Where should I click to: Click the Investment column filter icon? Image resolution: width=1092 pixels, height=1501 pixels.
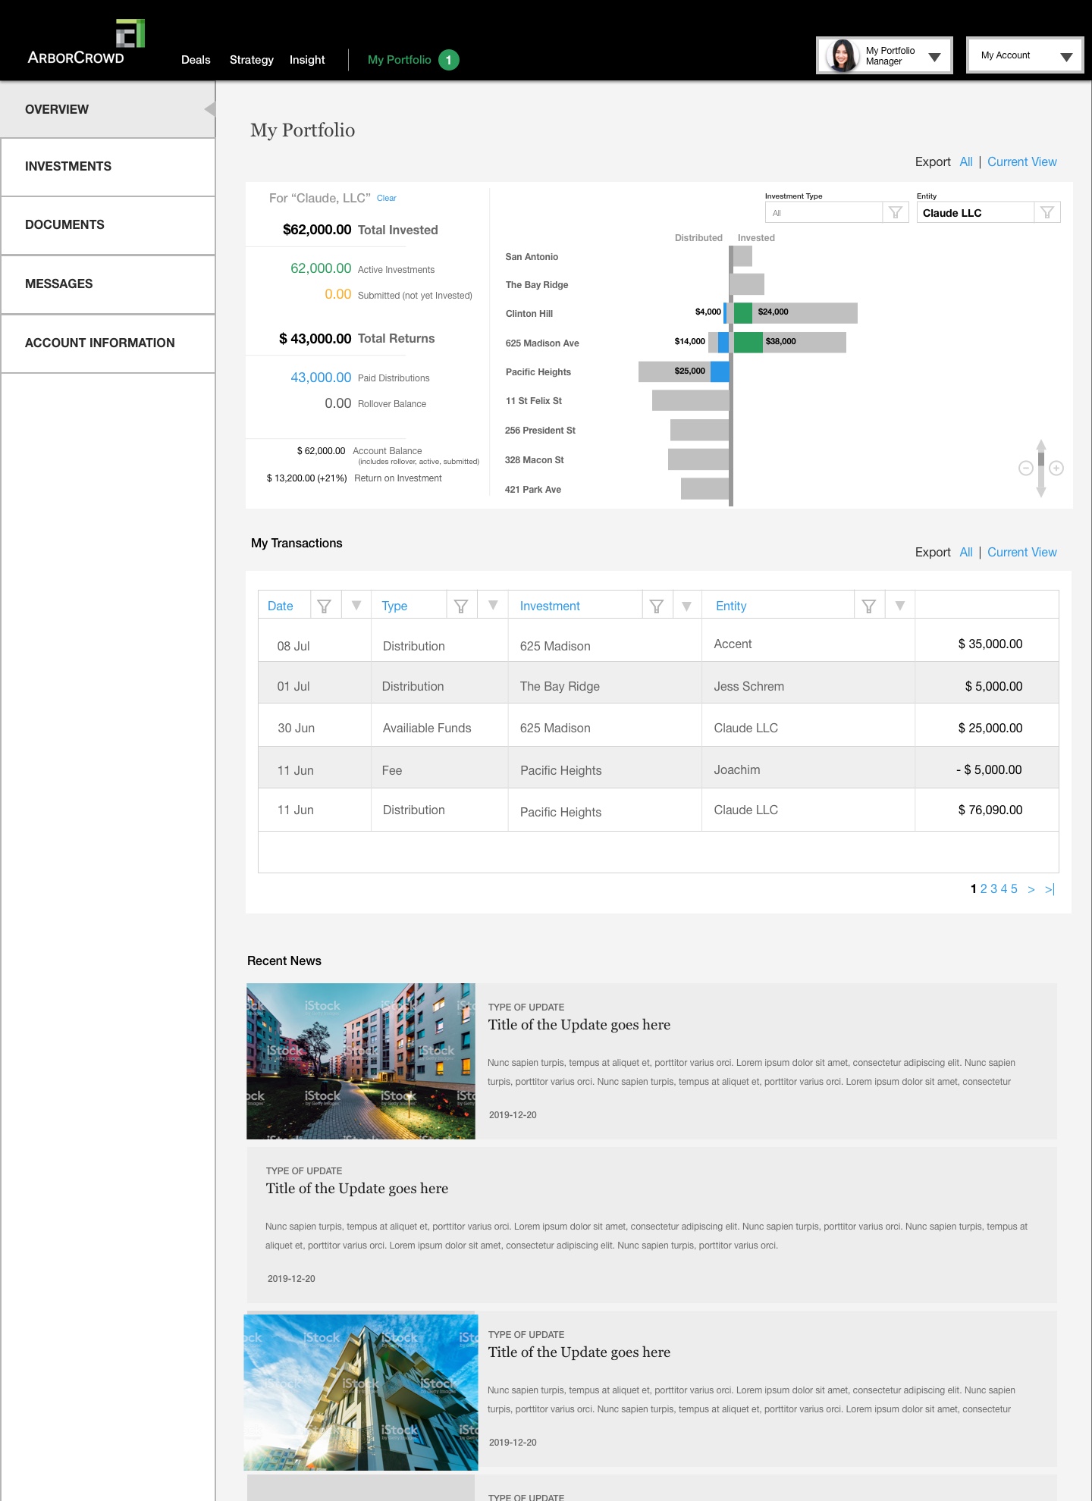(x=657, y=606)
